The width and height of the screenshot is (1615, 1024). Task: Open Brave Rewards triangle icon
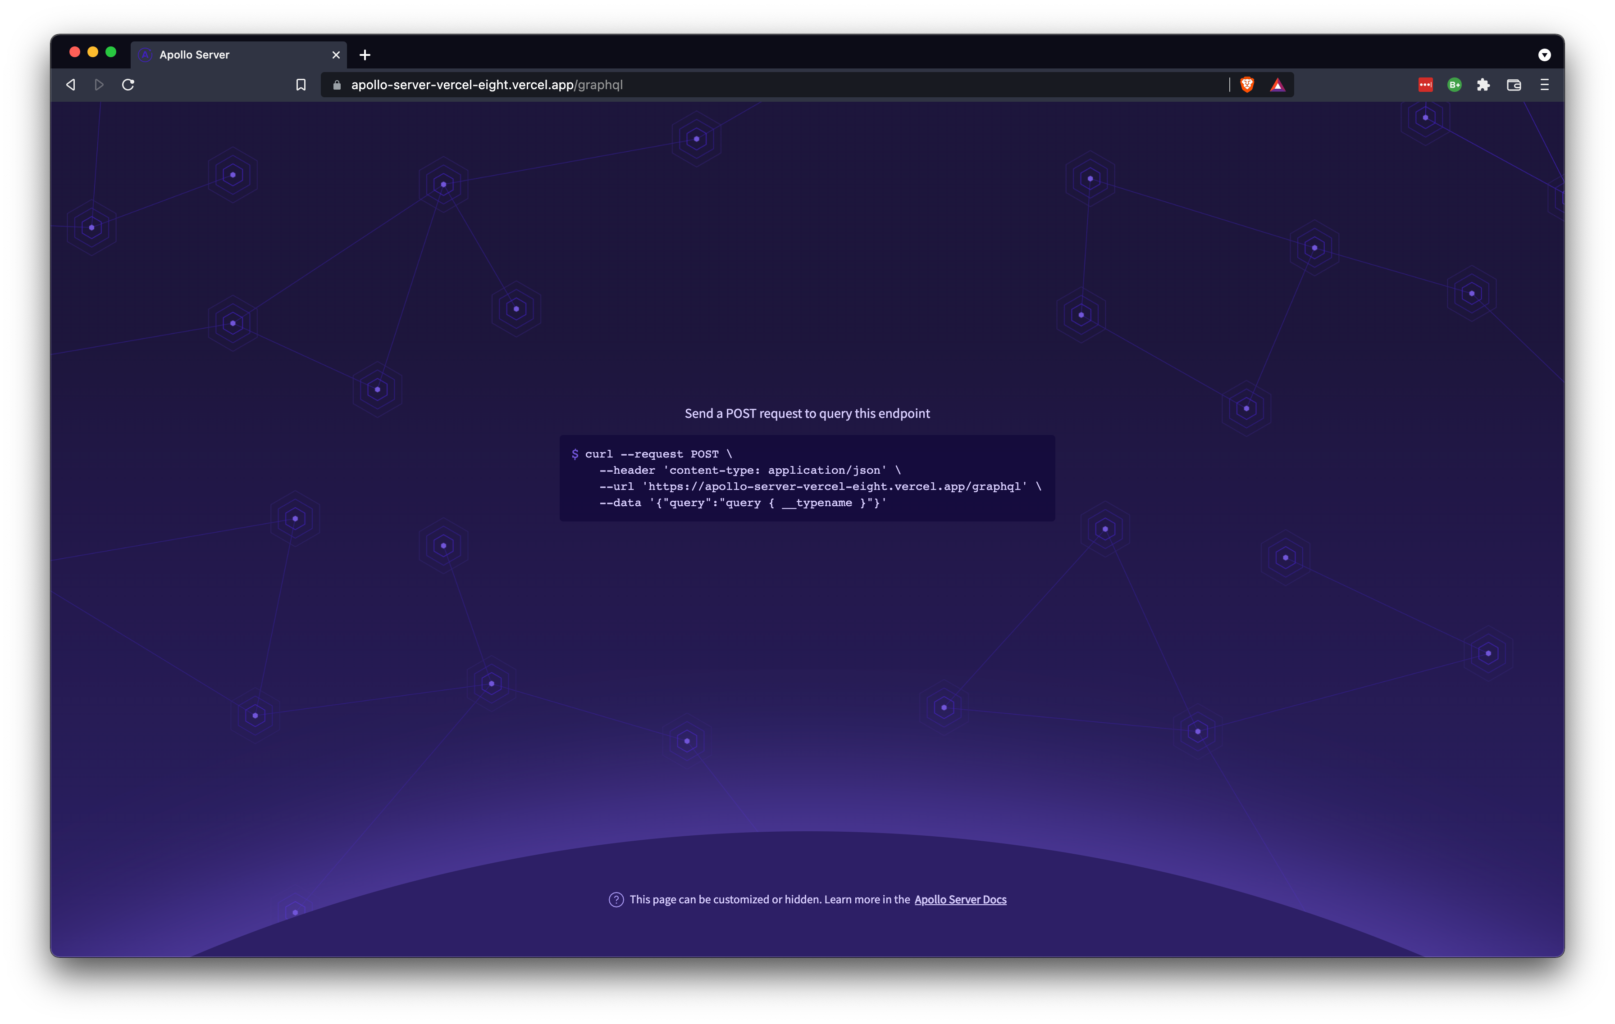(1277, 85)
